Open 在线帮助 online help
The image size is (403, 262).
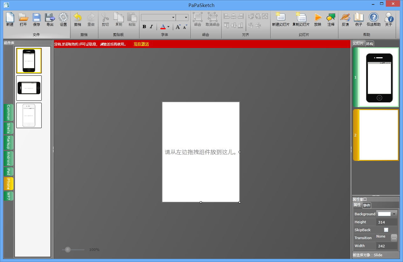point(374,19)
